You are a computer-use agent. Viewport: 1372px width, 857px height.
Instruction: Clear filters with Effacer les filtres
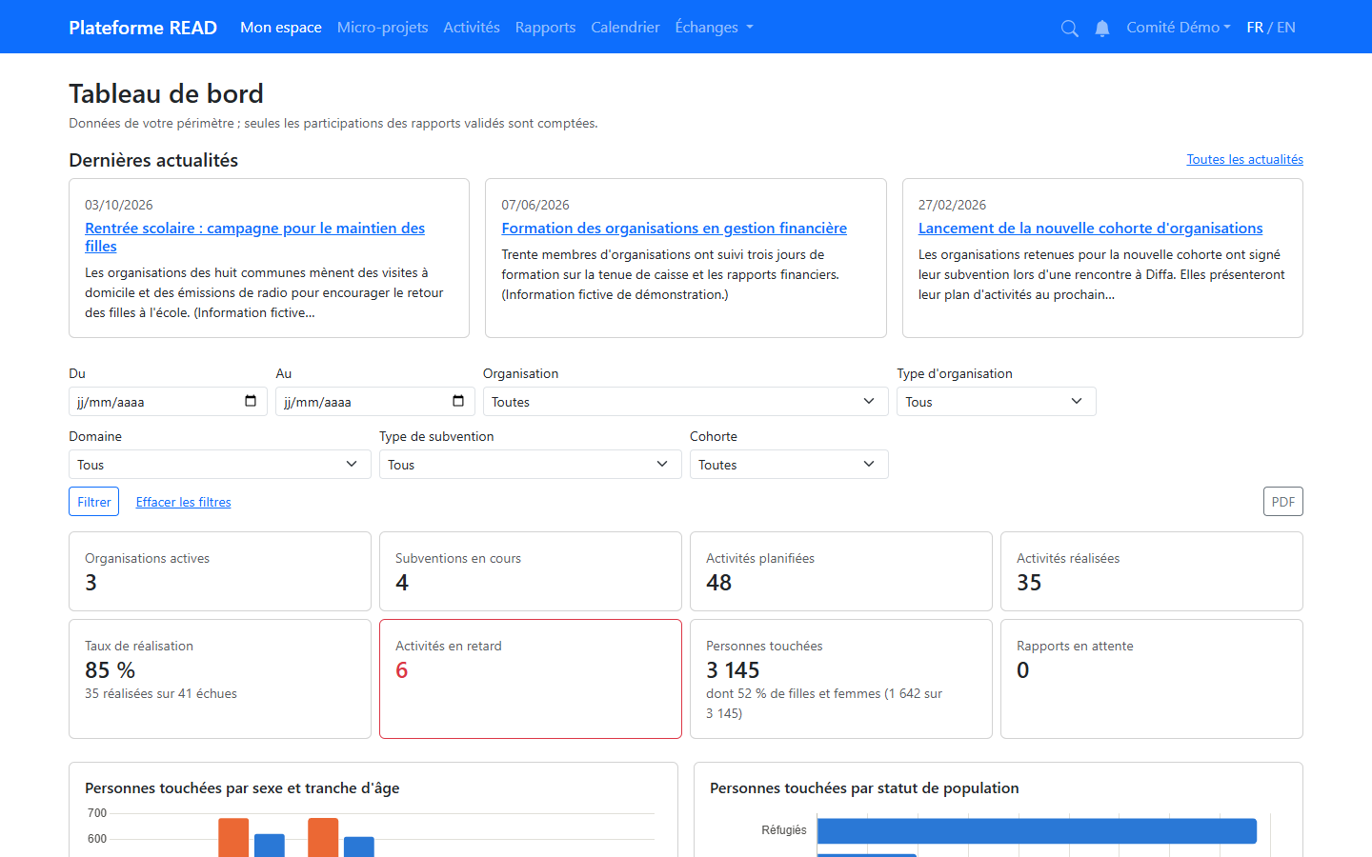[x=183, y=502]
